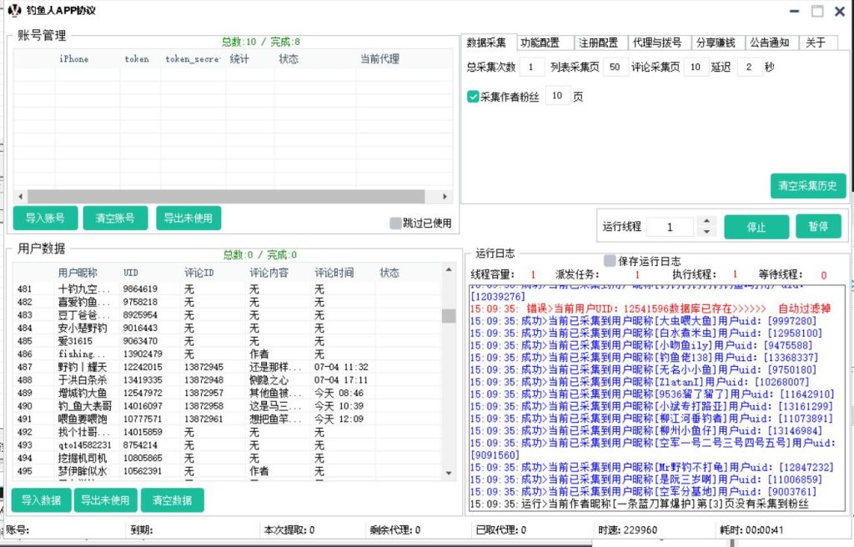
Task: Click the 列表采集页 input field
Action: point(615,68)
